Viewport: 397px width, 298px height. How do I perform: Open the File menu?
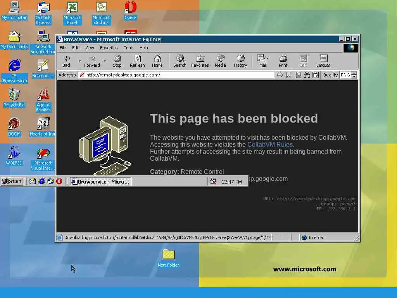tap(63, 48)
